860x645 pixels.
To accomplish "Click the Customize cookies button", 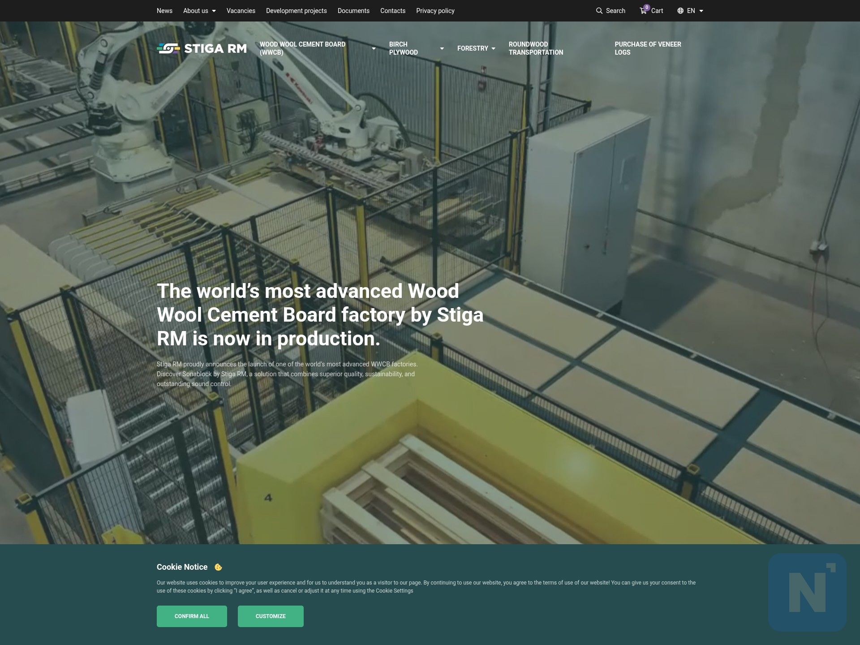I will 271,616.
